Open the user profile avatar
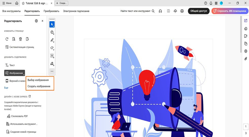249x137 pixels. click(221, 3)
